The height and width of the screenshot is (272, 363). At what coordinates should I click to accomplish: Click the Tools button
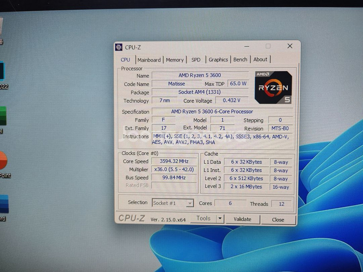click(203, 218)
